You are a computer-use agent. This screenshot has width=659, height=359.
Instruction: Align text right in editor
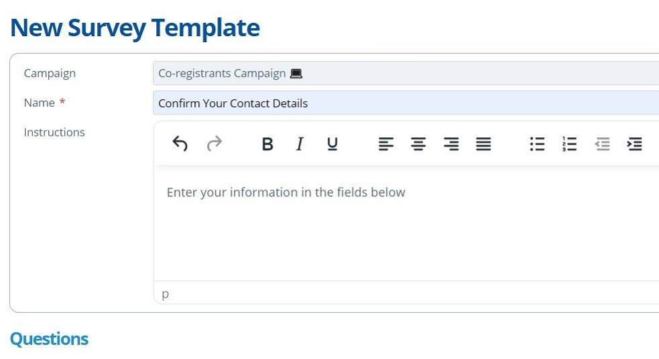(x=451, y=143)
